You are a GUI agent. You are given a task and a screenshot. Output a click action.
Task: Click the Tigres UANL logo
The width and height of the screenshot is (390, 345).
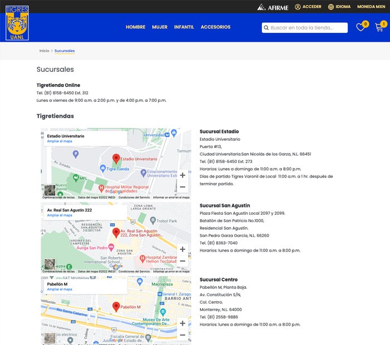pos(17,23)
